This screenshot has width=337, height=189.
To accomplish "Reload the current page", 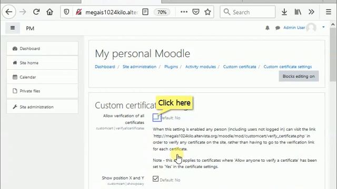I will 36,12.
